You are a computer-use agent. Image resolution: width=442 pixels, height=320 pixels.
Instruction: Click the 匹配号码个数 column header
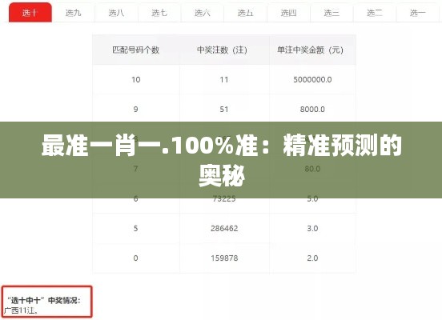click(136, 50)
